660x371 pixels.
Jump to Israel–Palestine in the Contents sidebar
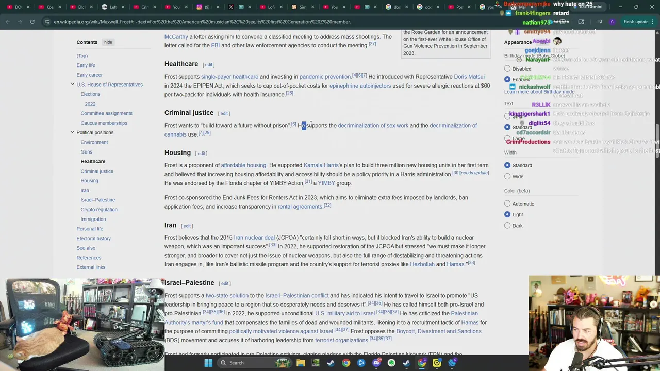coord(97,200)
